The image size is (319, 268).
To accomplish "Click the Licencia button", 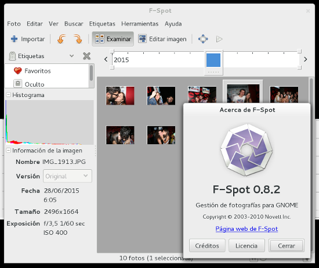I will coord(246,245).
